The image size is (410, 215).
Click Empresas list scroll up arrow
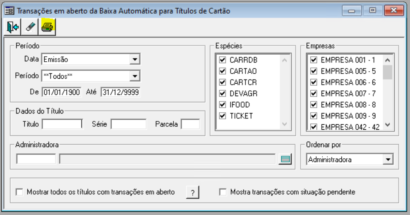pos(388,60)
